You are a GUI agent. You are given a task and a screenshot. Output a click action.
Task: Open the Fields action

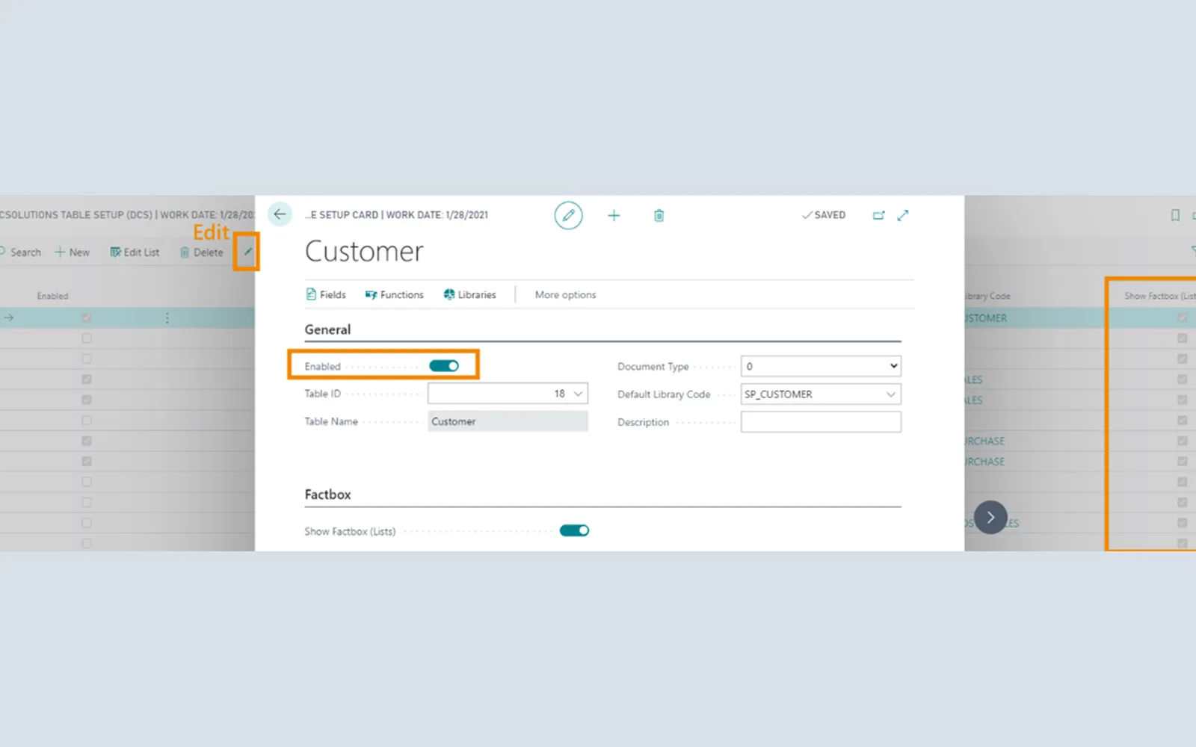326,294
